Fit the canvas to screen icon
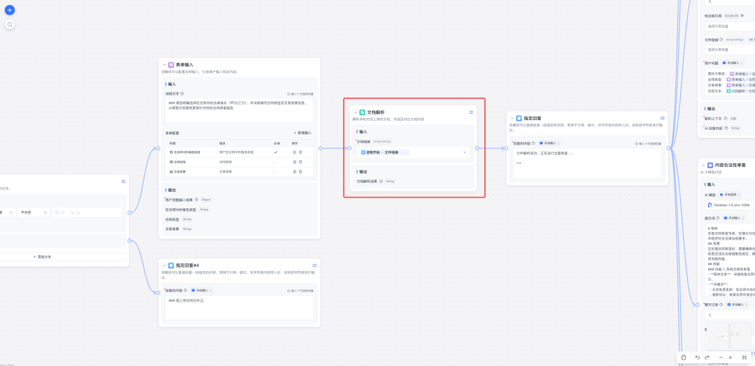Screen dimensions: 755x366 [x=745, y=358]
